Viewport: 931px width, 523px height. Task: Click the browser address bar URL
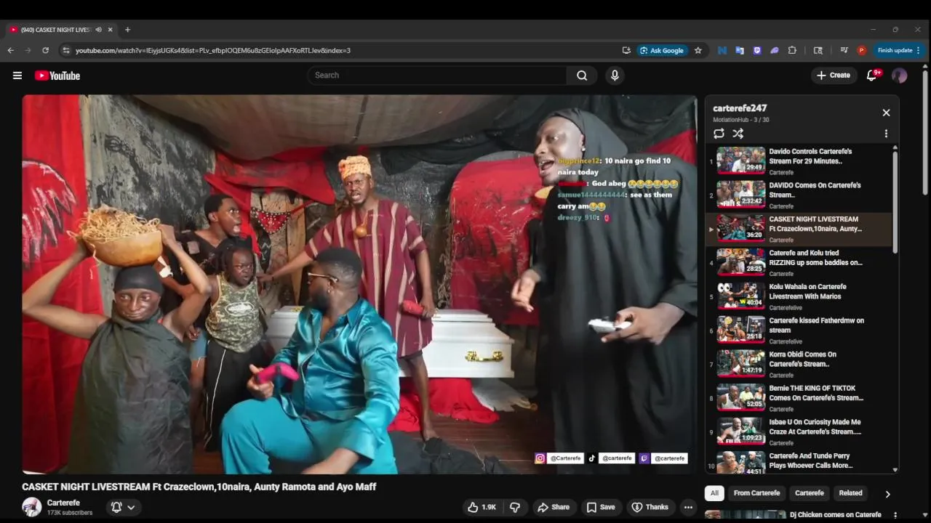coord(213,50)
